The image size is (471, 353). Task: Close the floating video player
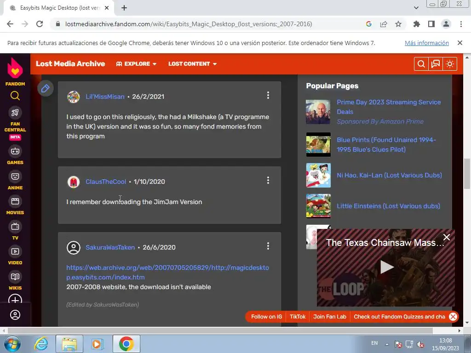pyautogui.click(x=447, y=237)
